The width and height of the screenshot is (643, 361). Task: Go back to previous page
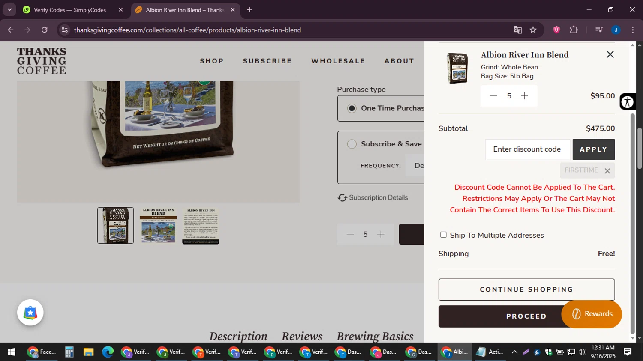tap(11, 30)
